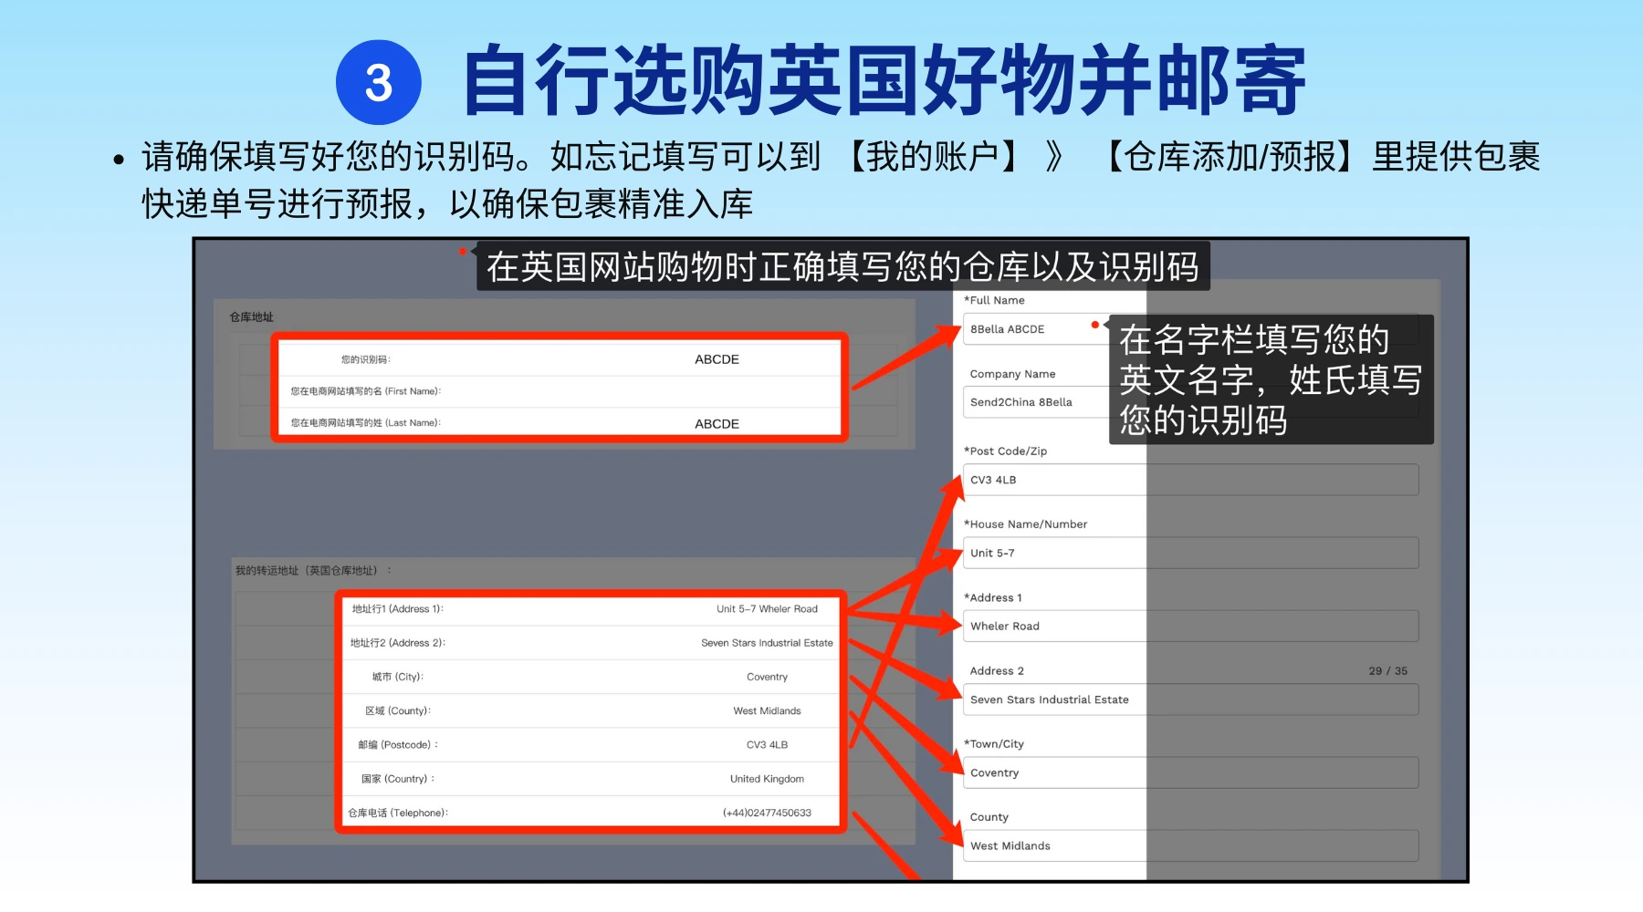The width and height of the screenshot is (1643, 912).
Task: Click the Town/City input field
Action: click(1187, 772)
